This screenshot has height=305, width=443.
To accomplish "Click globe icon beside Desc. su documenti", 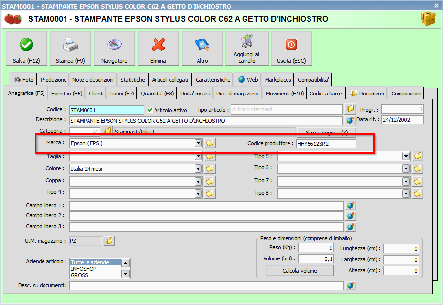I will 351,285.
